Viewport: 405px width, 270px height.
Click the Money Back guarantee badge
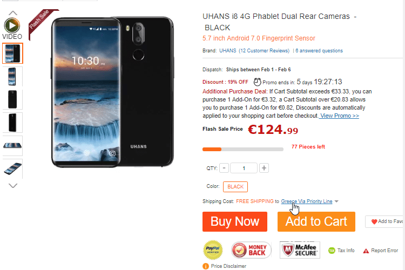coord(251,250)
